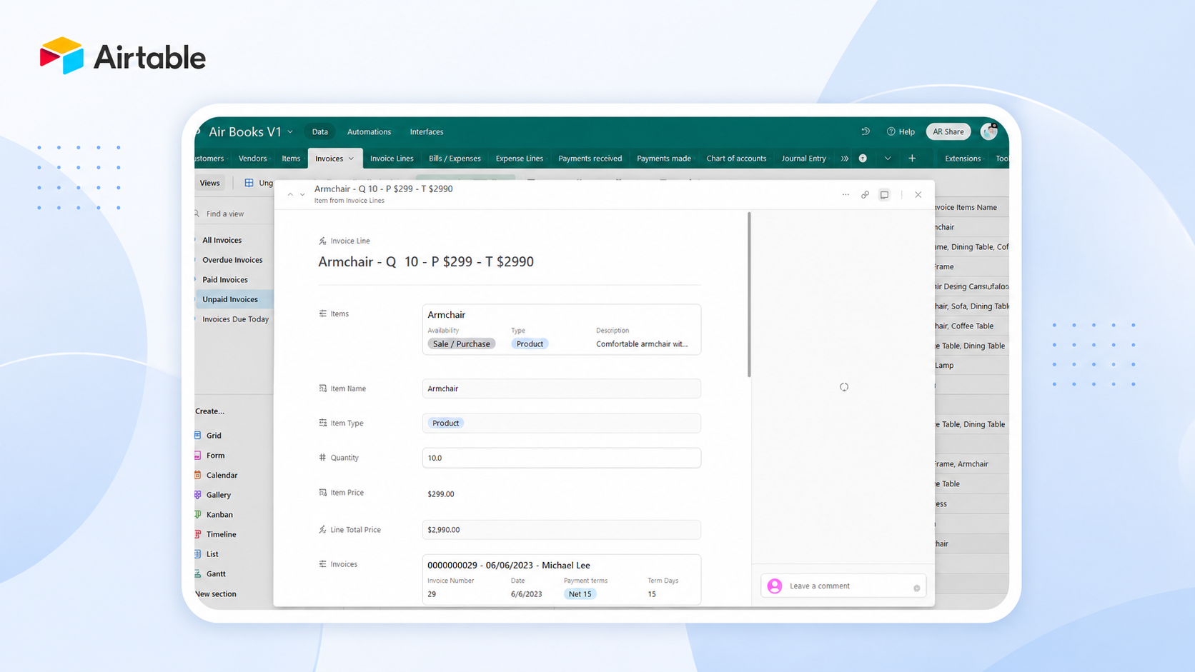The width and height of the screenshot is (1195, 672).
Task: Click the Item Name lookup field icon
Action: [322, 388]
